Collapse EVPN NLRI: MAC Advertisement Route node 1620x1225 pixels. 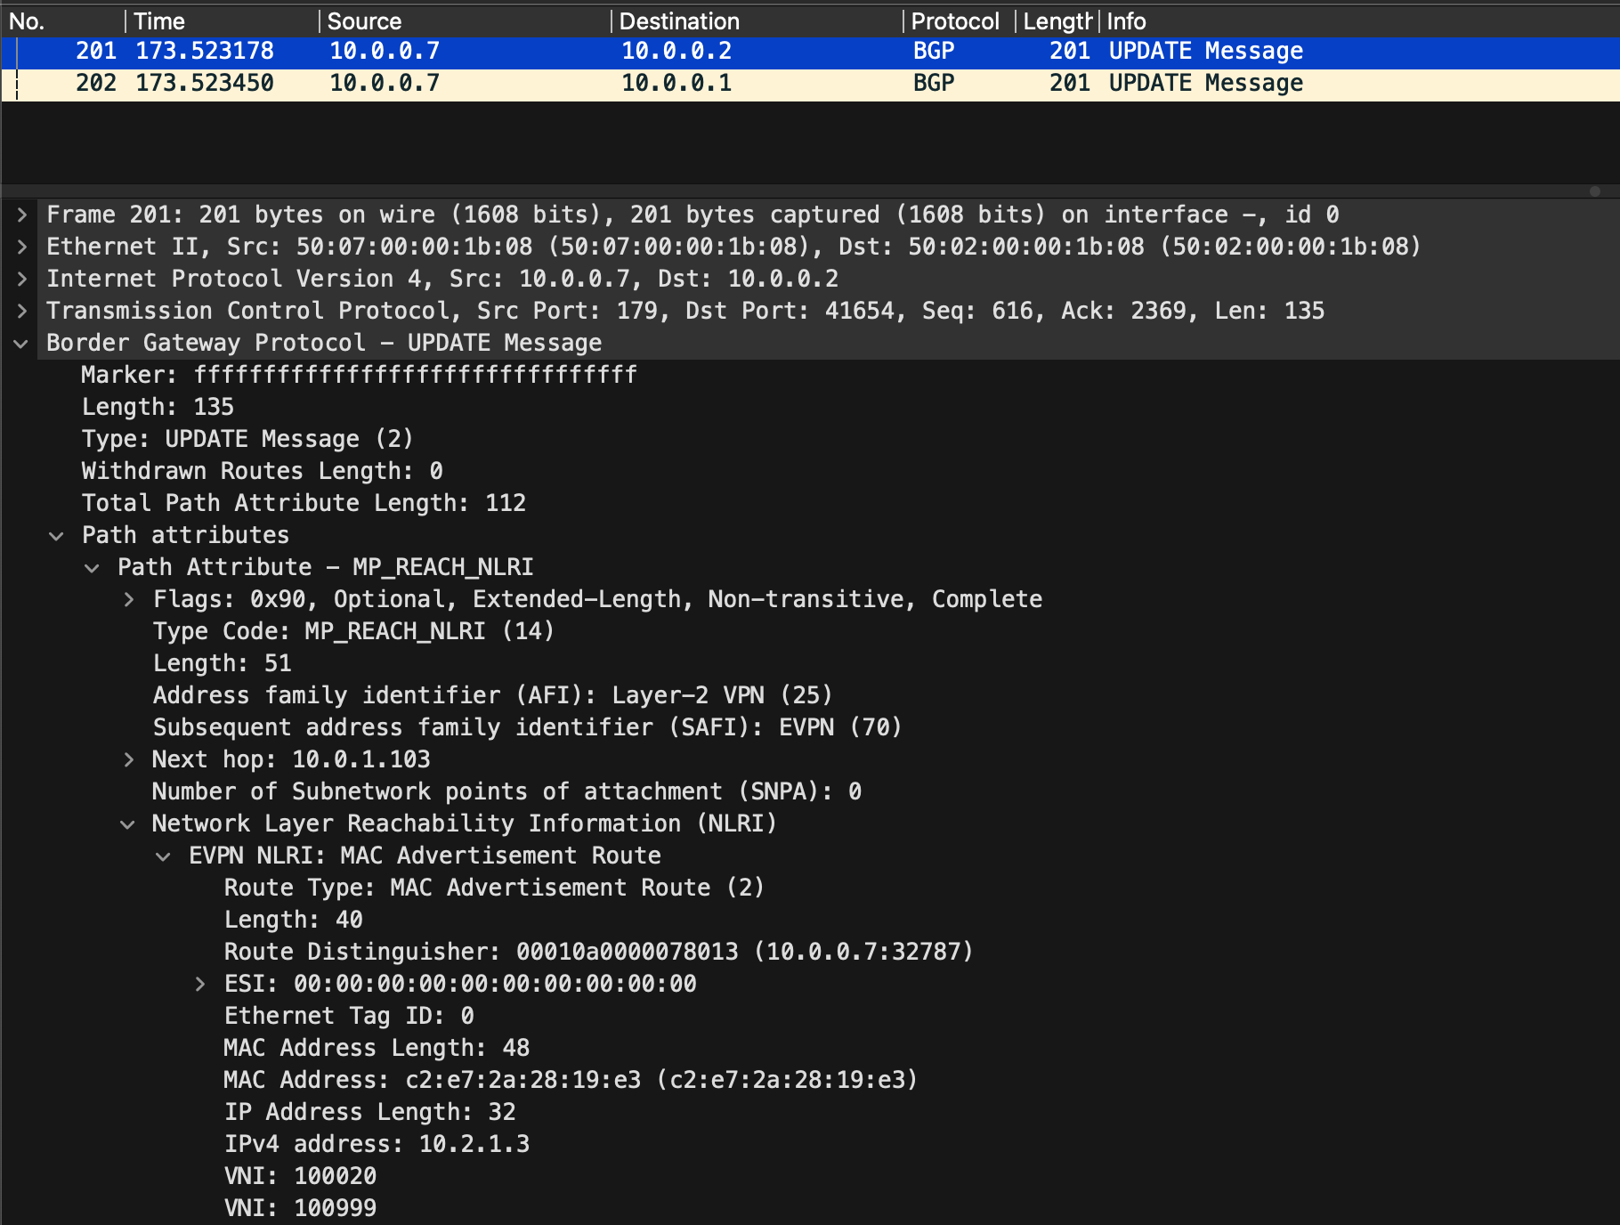[x=163, y=856]
